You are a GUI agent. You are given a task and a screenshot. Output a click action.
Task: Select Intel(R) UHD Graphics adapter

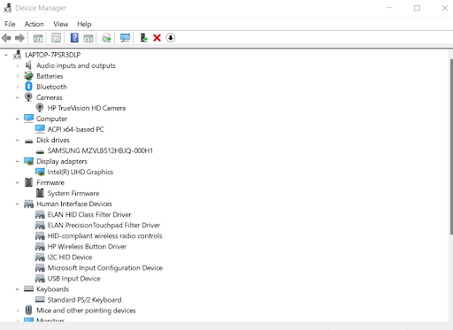click(x=81, y=172)
